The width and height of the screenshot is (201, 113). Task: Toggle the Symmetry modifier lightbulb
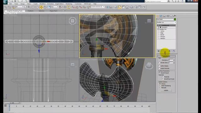pos(158,27)
